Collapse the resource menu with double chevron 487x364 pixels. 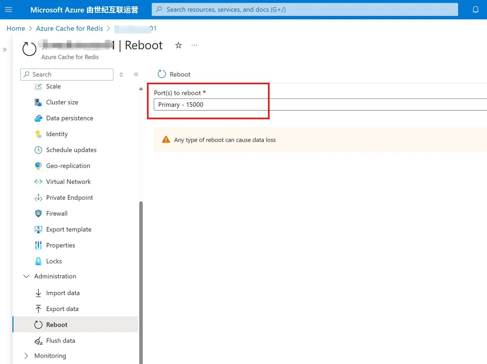pyautogui.click(x=136, y=74)
